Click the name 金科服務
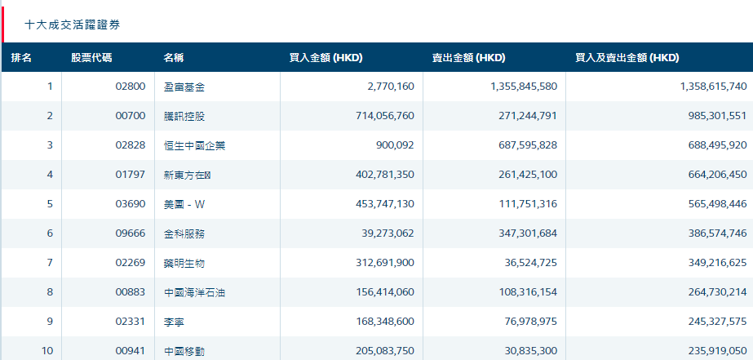753x360 pixels. [184, 234]
